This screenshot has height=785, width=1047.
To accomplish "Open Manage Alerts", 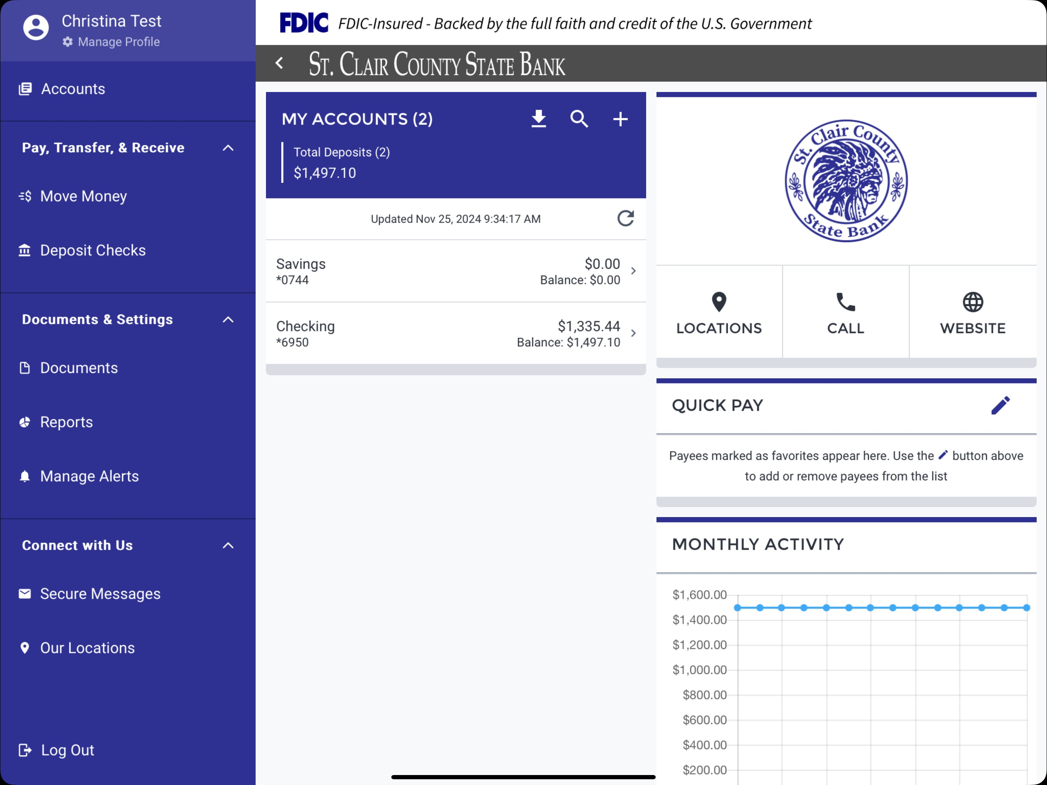I will pos(128,476).
